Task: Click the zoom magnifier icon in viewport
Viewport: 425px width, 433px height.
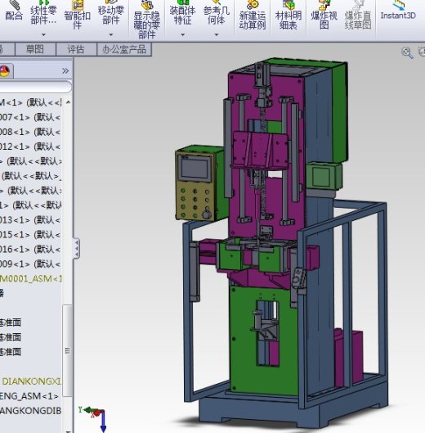Action: 407,52
